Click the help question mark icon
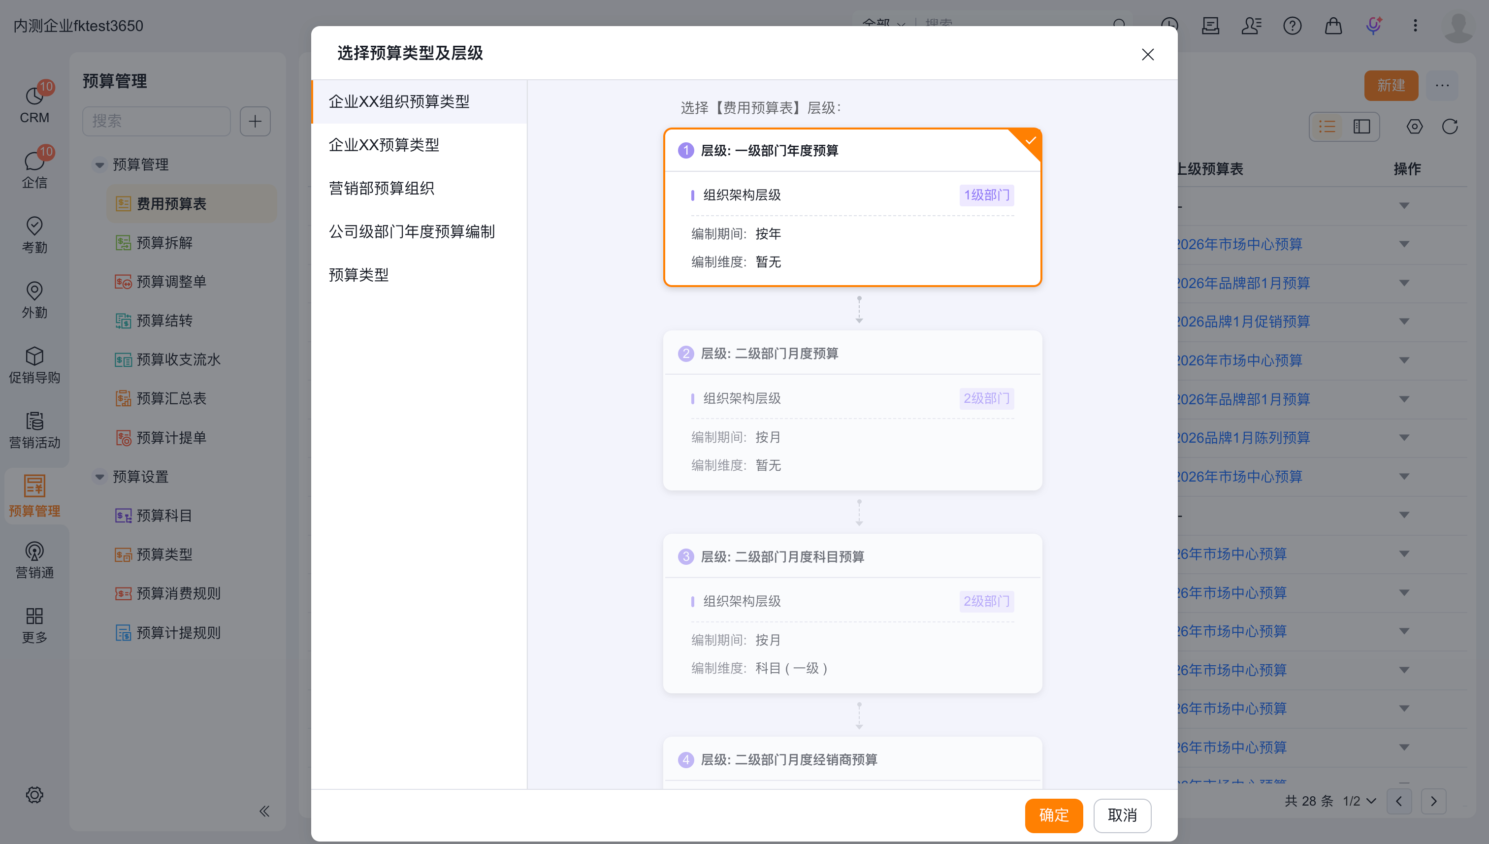This screenshot has height=844, width=1489. click(1292, 26)
